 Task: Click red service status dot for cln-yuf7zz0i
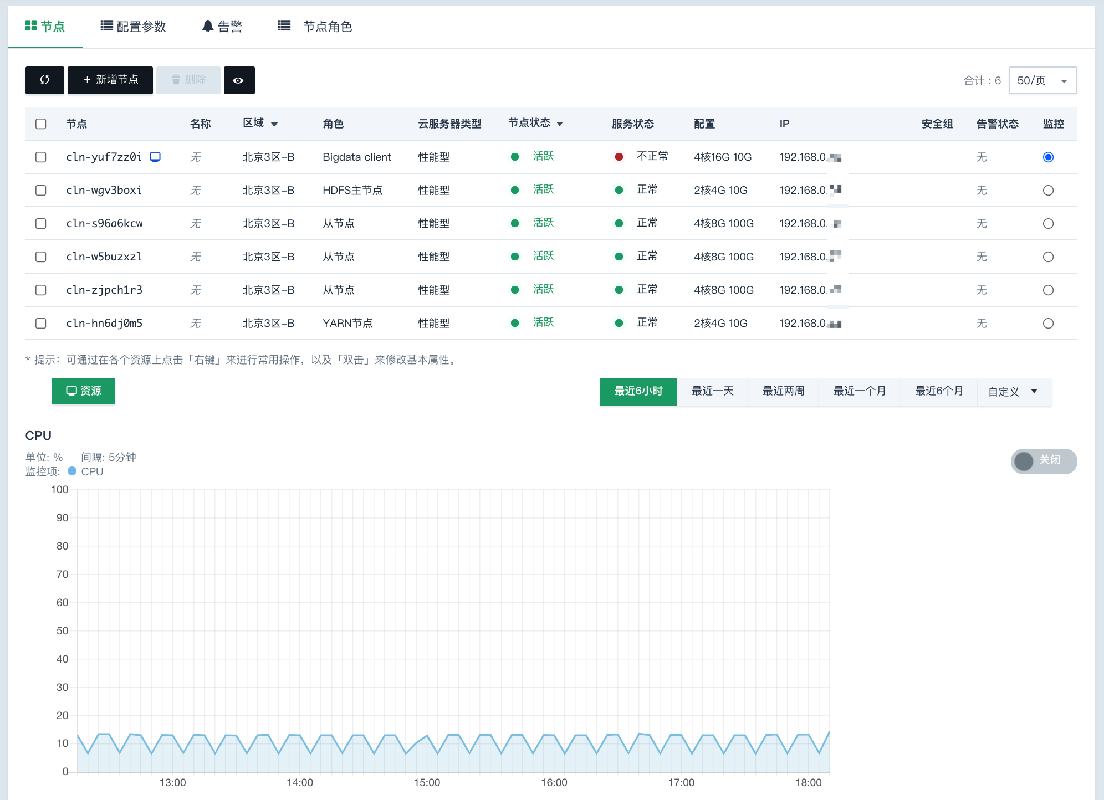(x=619, y=157)
